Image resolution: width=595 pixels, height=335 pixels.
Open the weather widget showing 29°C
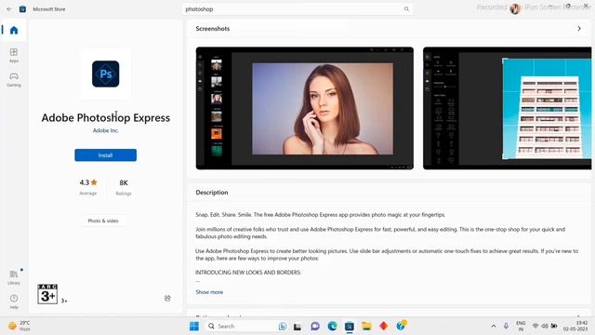click(x=19, y=326)
